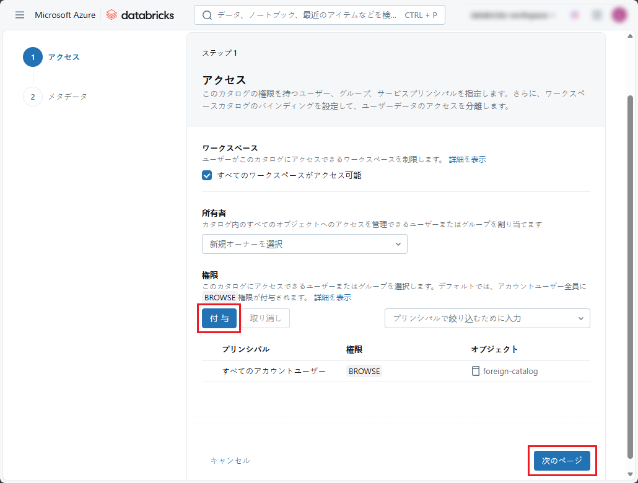Go to the メタデータ step
The image size is (638, 483).
click(x=68, y=97)
